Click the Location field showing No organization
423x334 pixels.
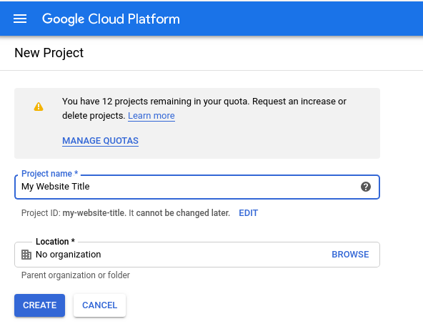197,255
